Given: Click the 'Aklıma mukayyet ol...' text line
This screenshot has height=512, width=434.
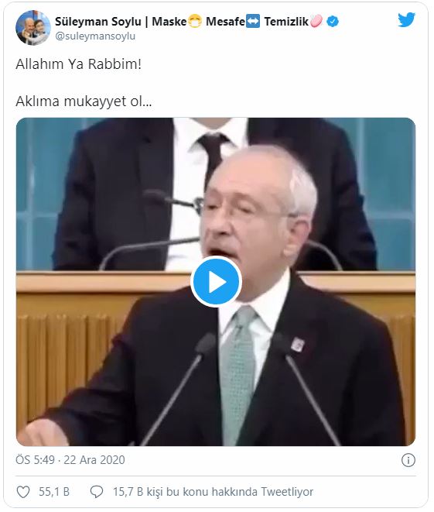Looking at the screenshot, I should click(x=84, y=101).
